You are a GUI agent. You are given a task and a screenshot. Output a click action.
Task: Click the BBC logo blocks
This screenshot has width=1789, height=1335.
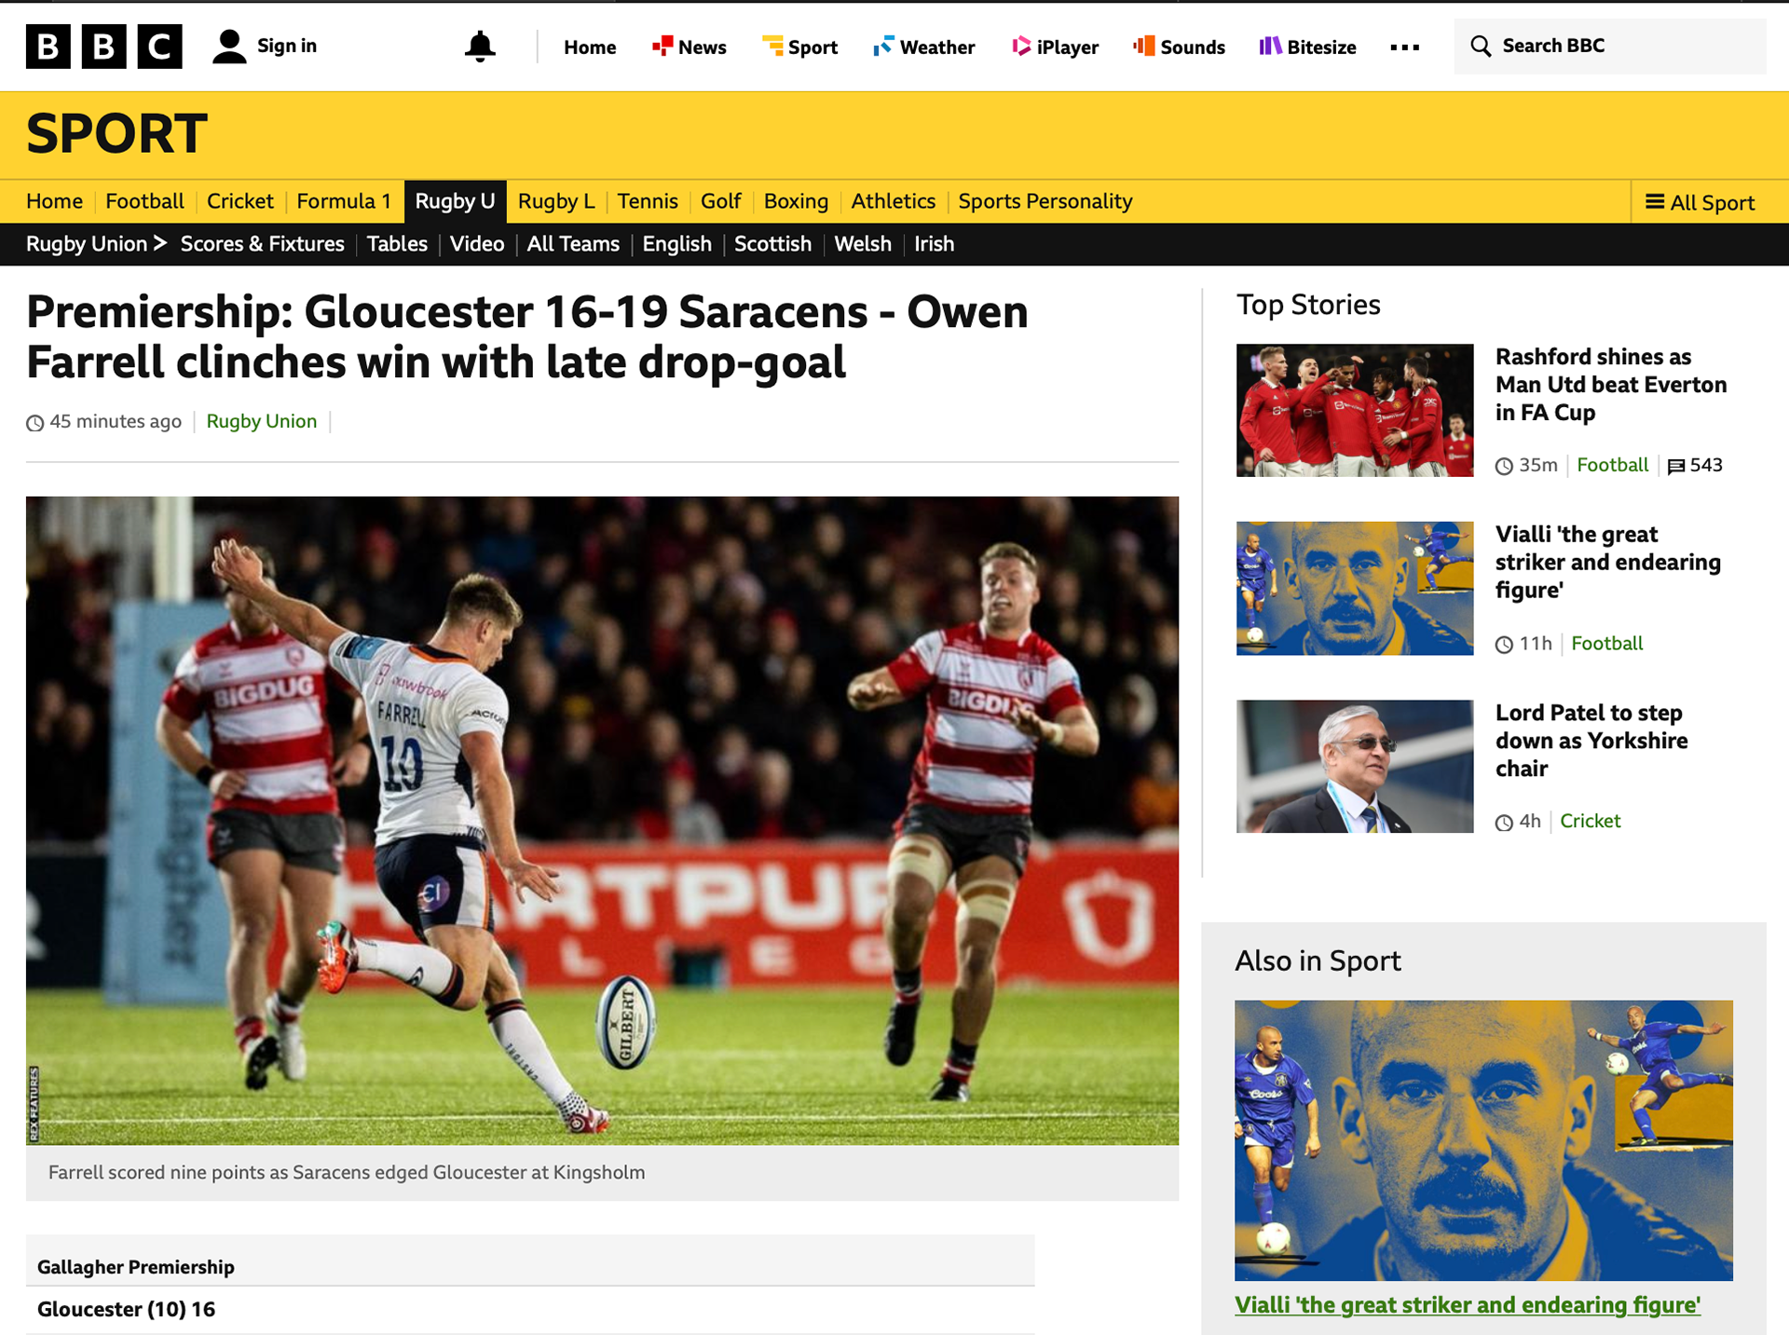(x=103, y=47)
